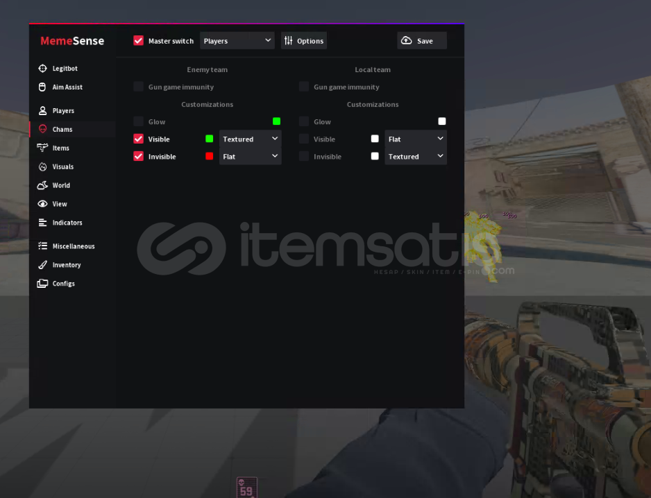651x498 pixels.
Task: Click the Chams face icon
Action: 42,129
